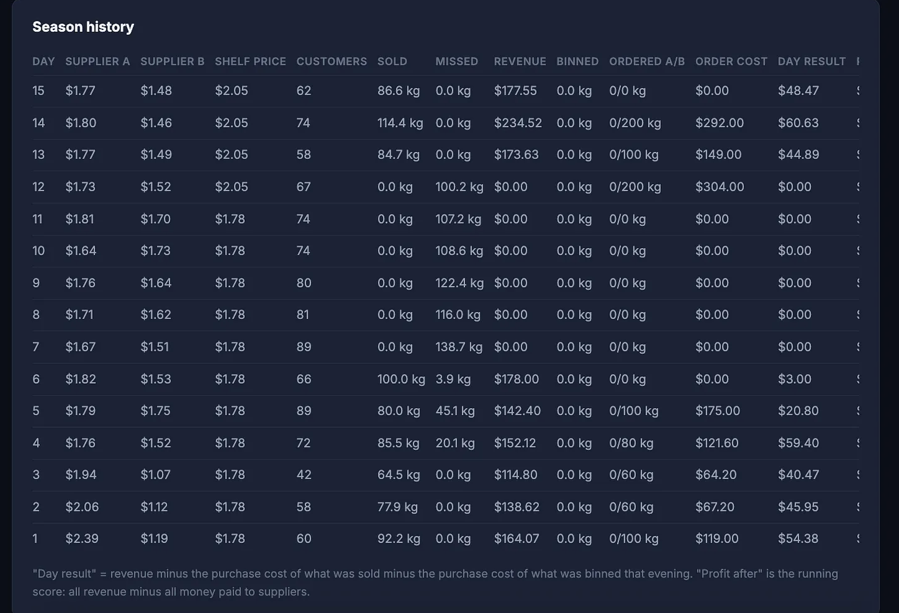Click the 'Season history' heading
This screenshot has height=613, width=899.
[x=83, y=27]
